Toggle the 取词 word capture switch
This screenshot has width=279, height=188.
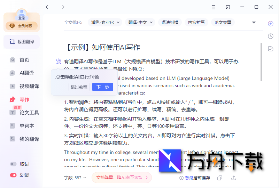[x=13, y=164]
